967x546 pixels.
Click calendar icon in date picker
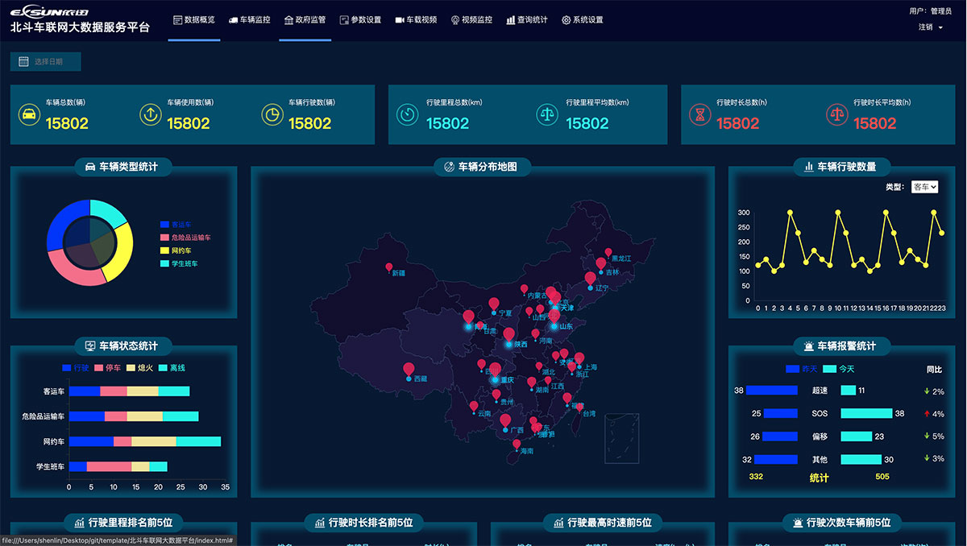tap(23, 61)
